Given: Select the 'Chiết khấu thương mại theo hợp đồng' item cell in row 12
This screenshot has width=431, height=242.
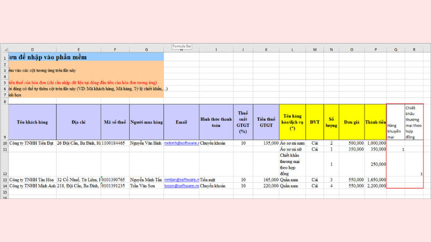Looking at the screenshot, I should [x=293, y=165].
